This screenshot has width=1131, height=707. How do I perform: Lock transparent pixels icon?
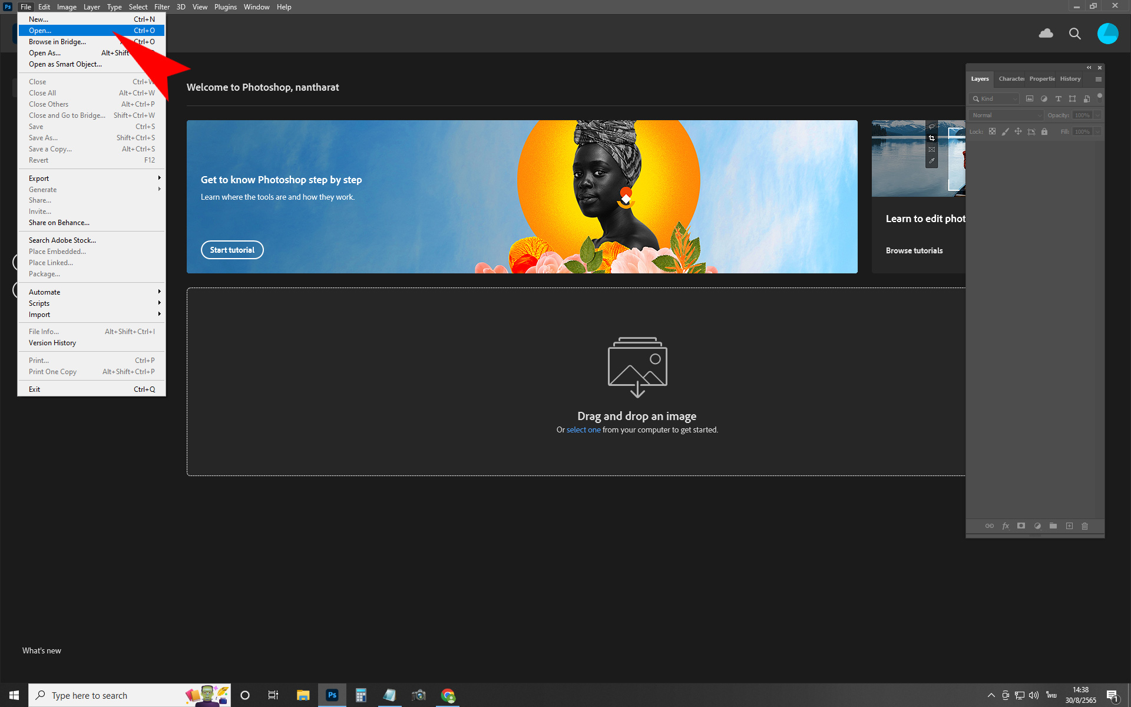click(x=992, y=131)
